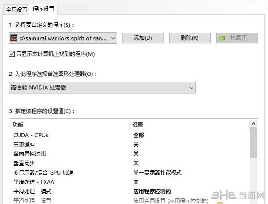The image size is (268, 204).
Task: Select the 程序设置 tab
Action: [43, 9]
